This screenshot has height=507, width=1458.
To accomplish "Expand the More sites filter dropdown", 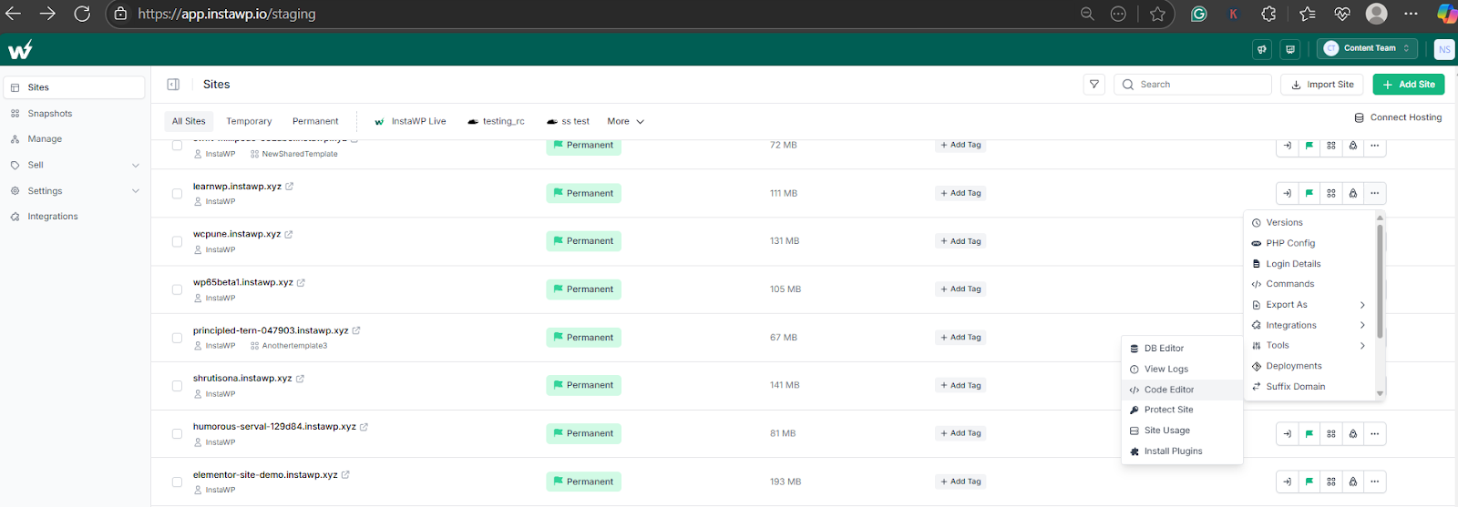I will (626, 121).
